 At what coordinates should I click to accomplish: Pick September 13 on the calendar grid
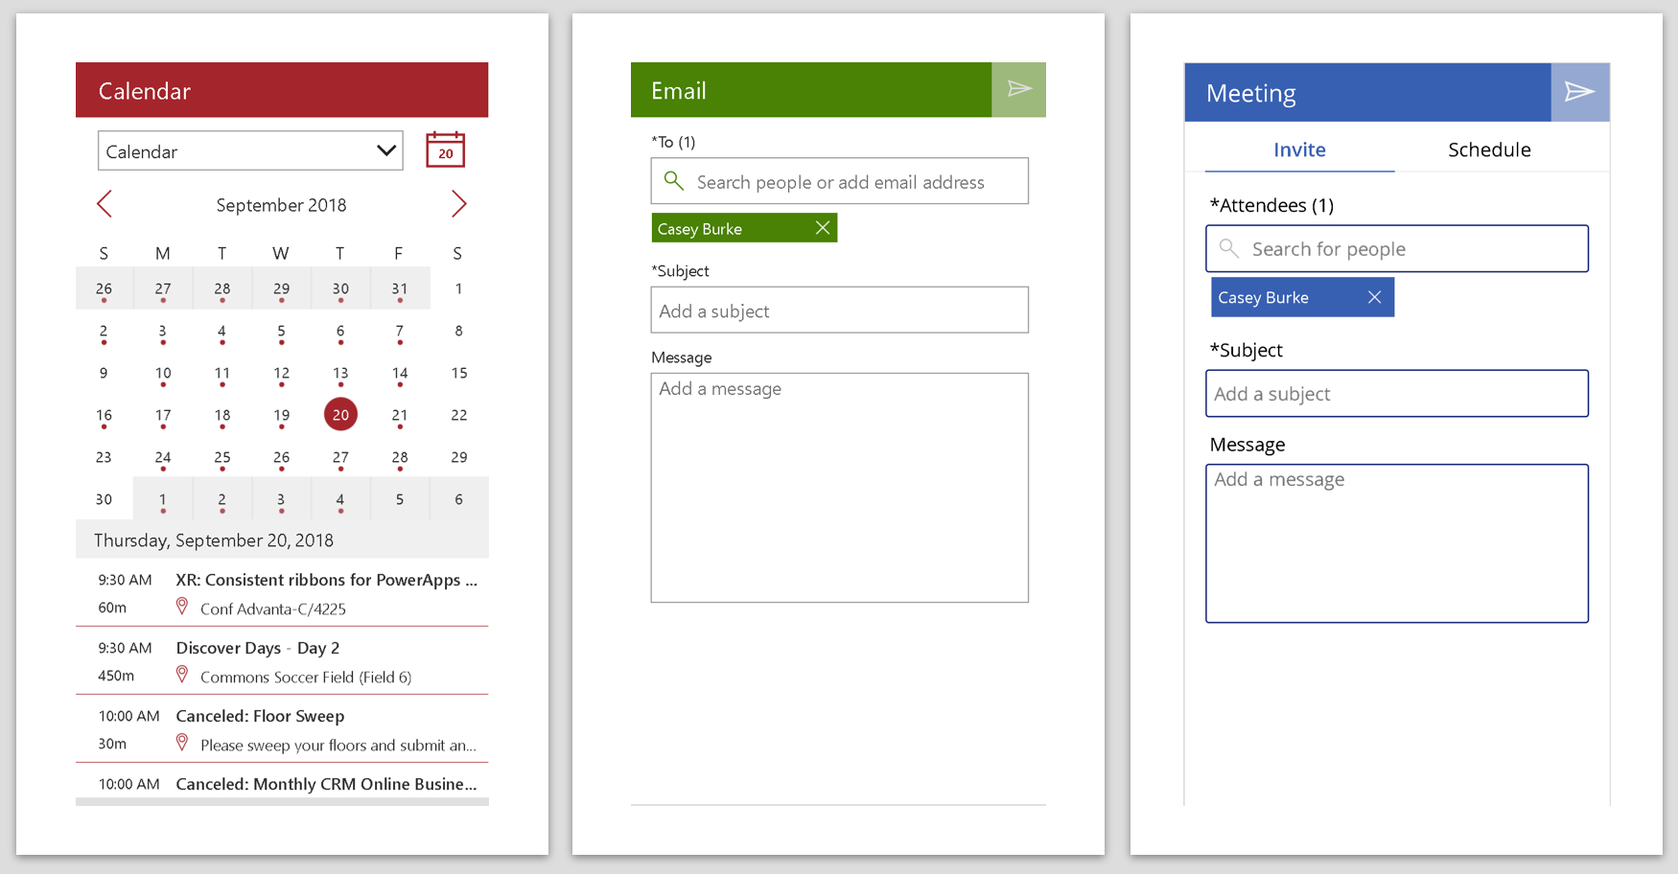[x=340, y=374]
